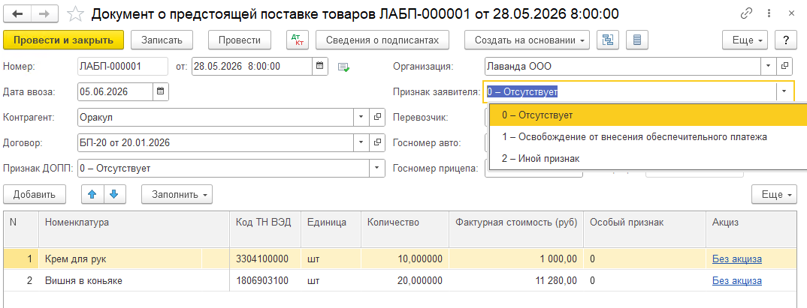The image size is (807, 308).
Task: Select the Крем для рук cell
Action: pos(134,259)
